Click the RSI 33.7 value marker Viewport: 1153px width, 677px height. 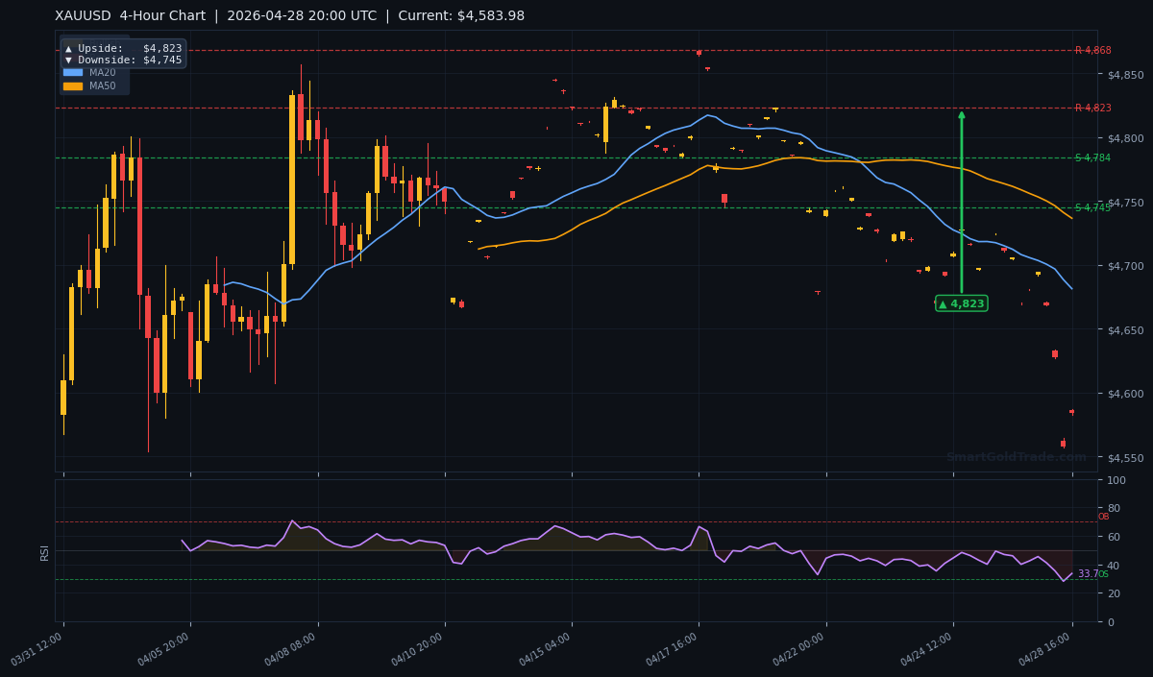coord(1086,573)
